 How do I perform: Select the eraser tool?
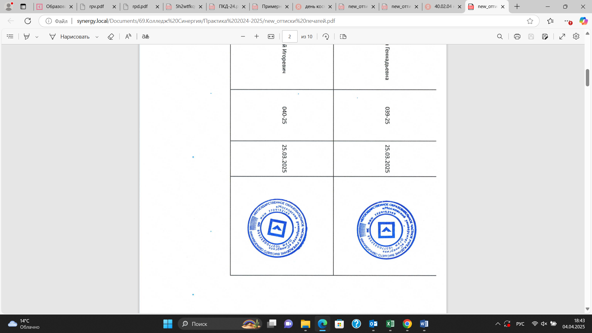pyautogui.click(x=111, y=36)
